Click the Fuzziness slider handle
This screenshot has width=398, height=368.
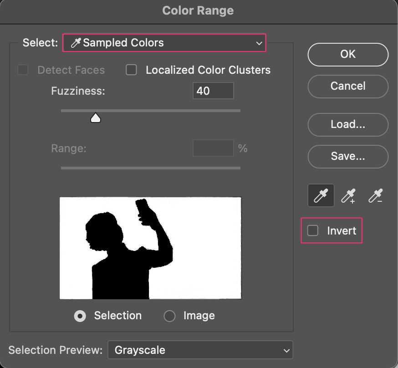96,118
